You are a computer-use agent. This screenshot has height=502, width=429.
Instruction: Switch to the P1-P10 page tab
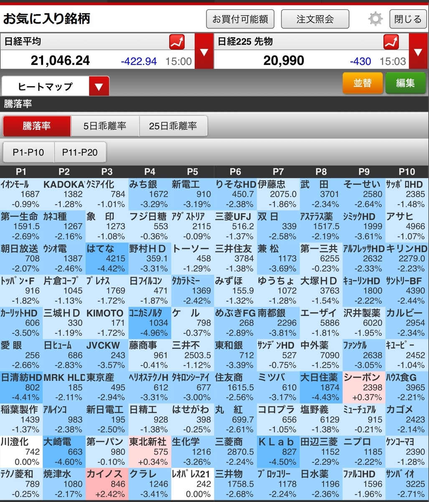(x=28, y=152)
